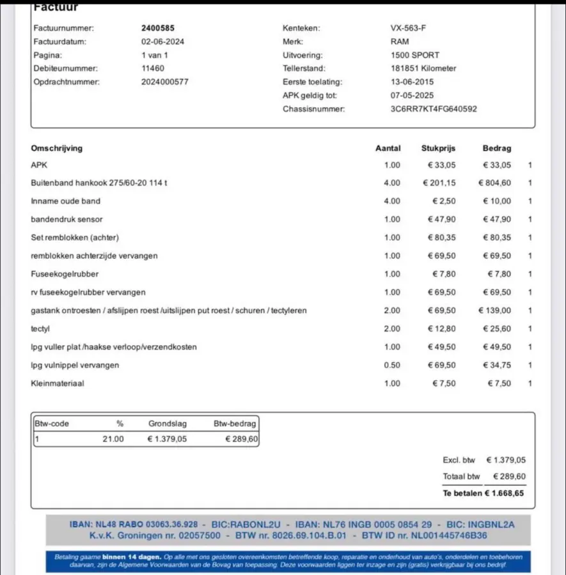The width and height of the screenshot is (566, 575).
Task: Click 'lpg vuller plat /haakse verloop/verzendkosten' line
Action: (x=114, y=348)
